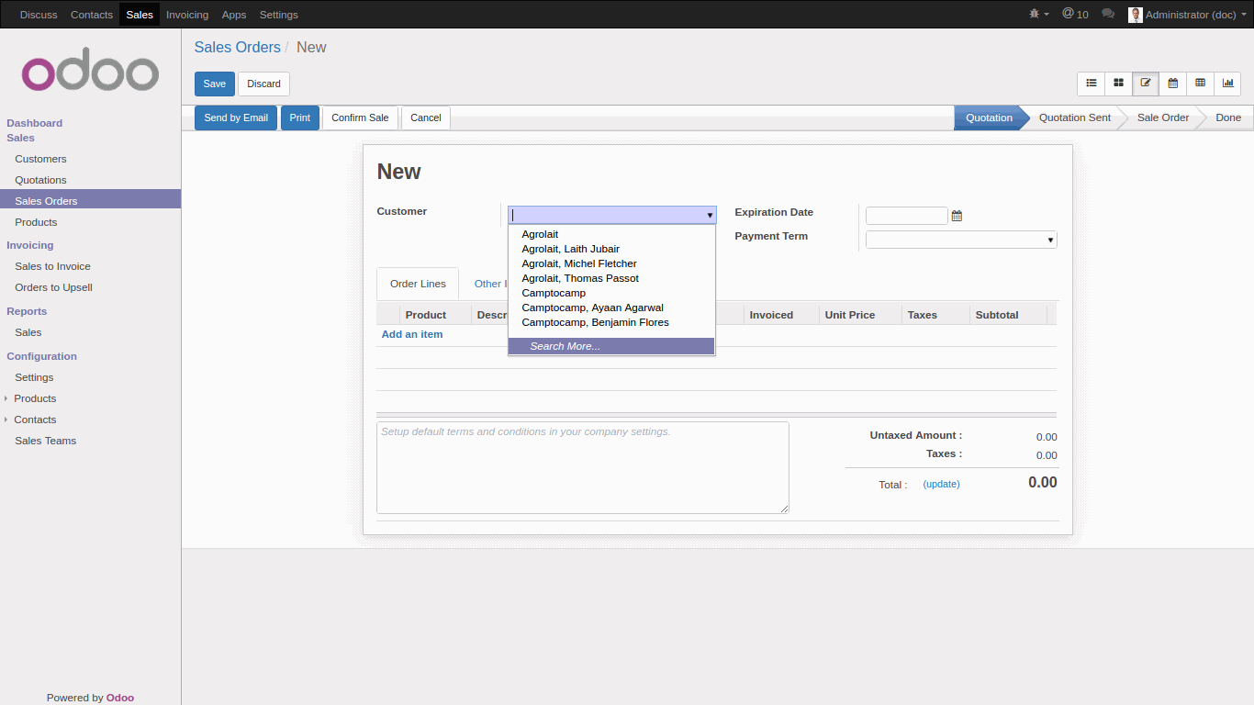This screenshot has width=1254, height=705.
Task: Open Sales Teams in sidebar
Action: [45, 441]
